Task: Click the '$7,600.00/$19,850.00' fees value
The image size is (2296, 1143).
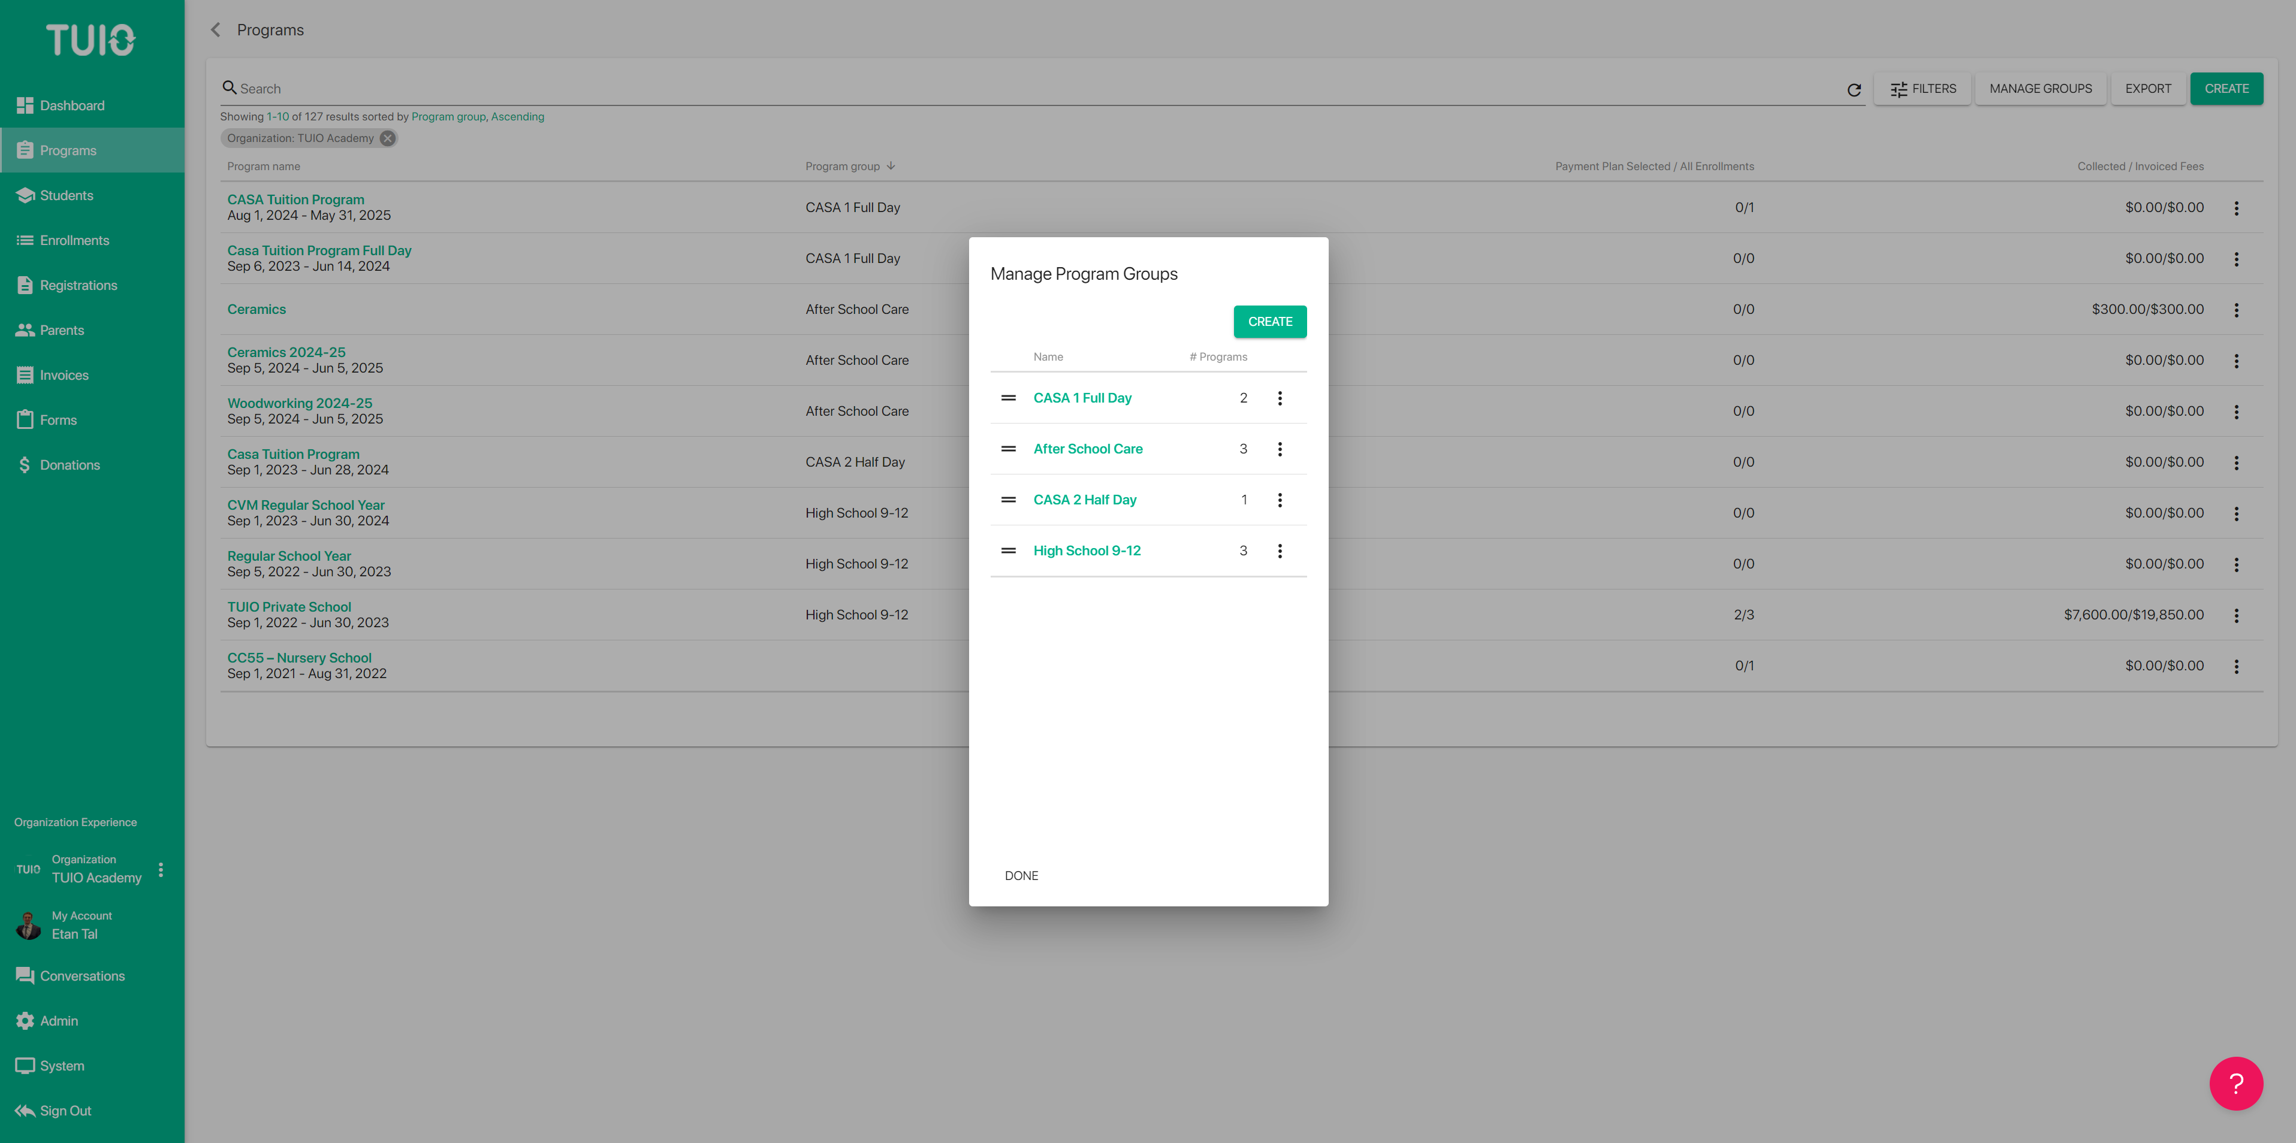Action: (x=2134, y=615)
